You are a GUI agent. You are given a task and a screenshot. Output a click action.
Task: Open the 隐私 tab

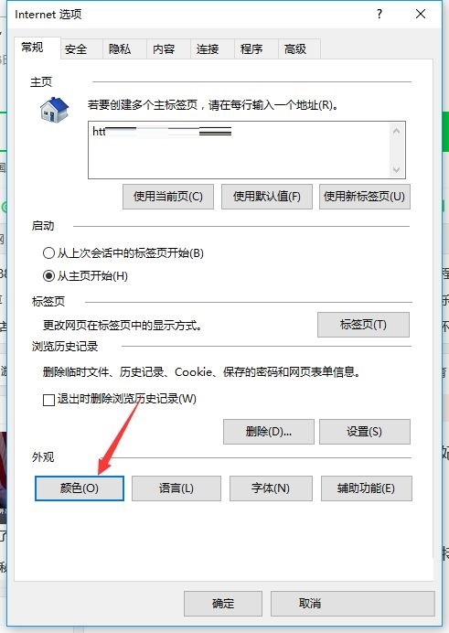[120, 49]
